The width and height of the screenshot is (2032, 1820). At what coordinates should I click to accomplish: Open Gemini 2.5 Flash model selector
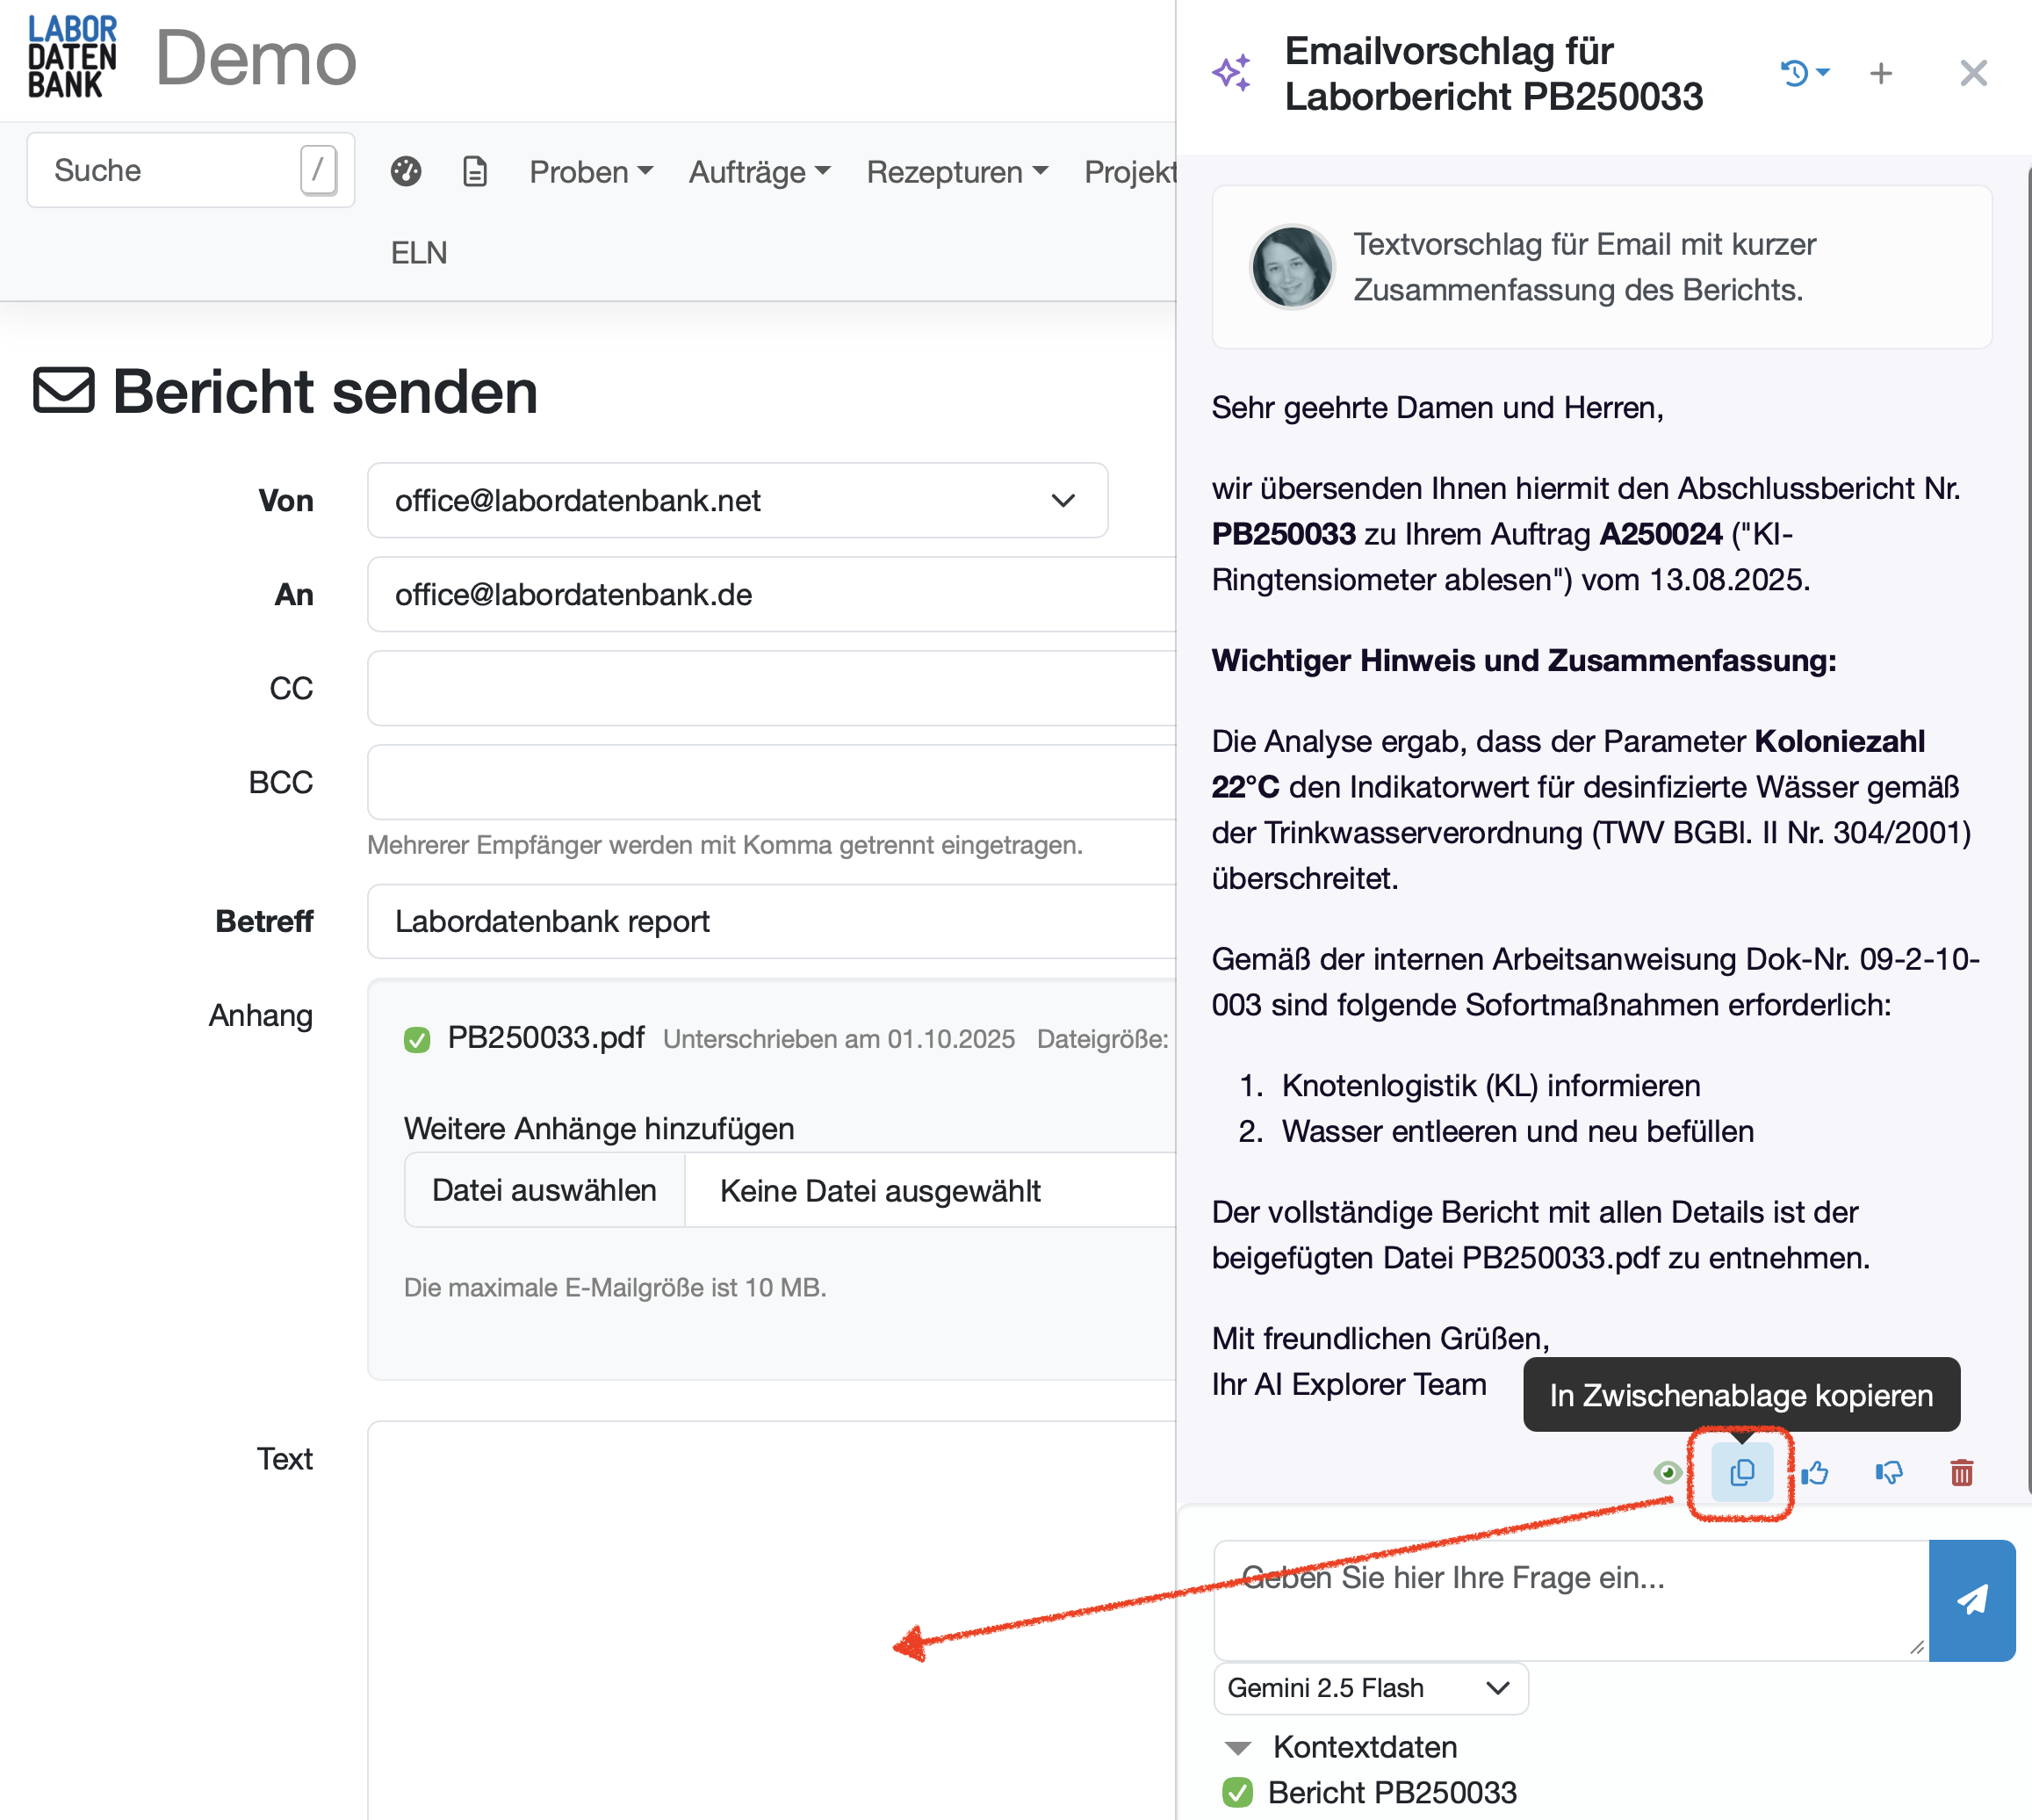(x=1369, y=1688)
